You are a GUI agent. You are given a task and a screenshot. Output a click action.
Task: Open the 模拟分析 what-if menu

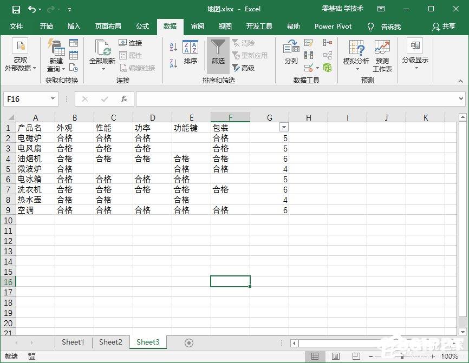coord(356,56)
